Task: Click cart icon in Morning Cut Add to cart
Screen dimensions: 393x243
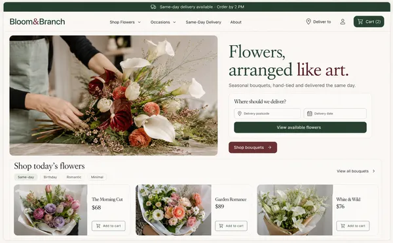Action: click(x=98, y=226)
